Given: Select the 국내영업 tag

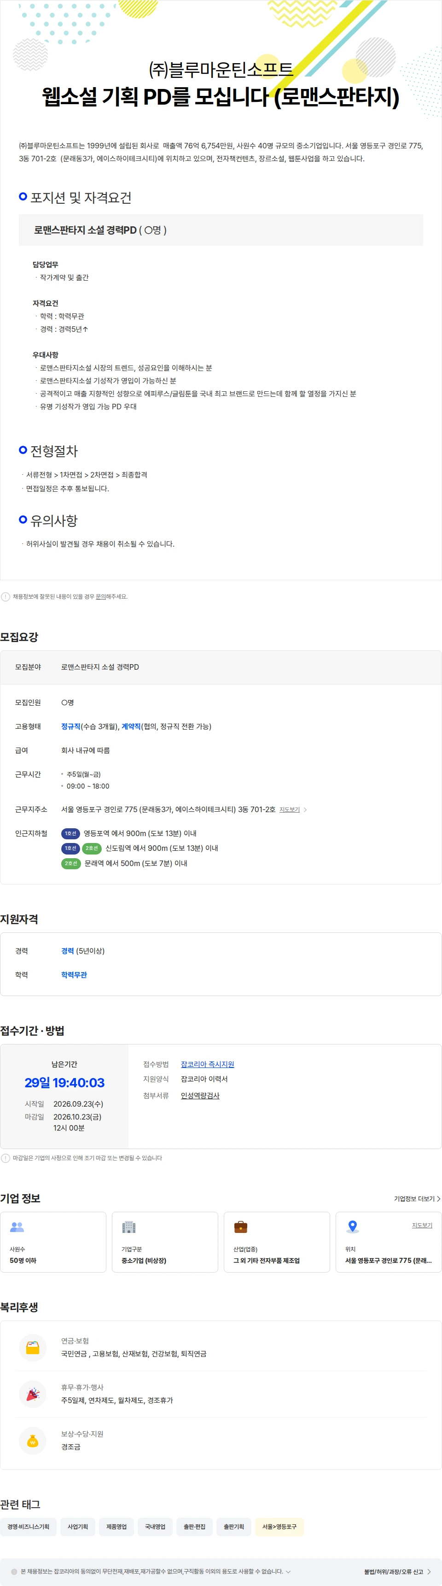Looking at the screenshot, I should coord(155,1527).
